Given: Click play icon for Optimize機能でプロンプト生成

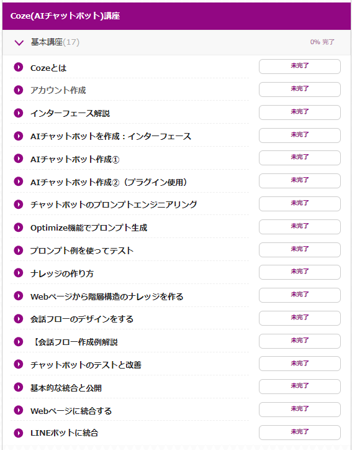Looking at the screenshot, I should point(19,227).
